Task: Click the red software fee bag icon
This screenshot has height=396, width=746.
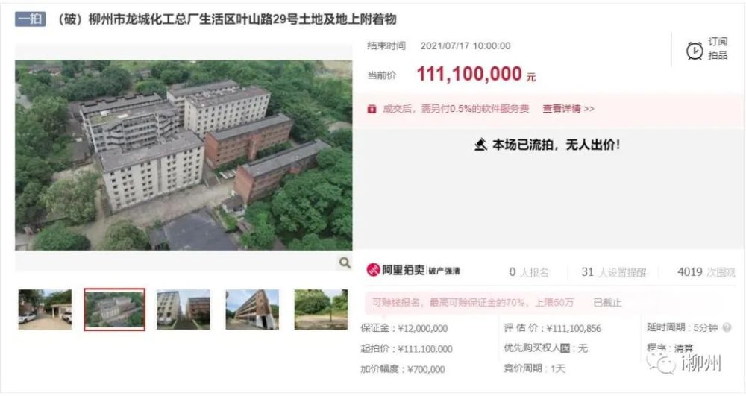Action: [372, 109]
